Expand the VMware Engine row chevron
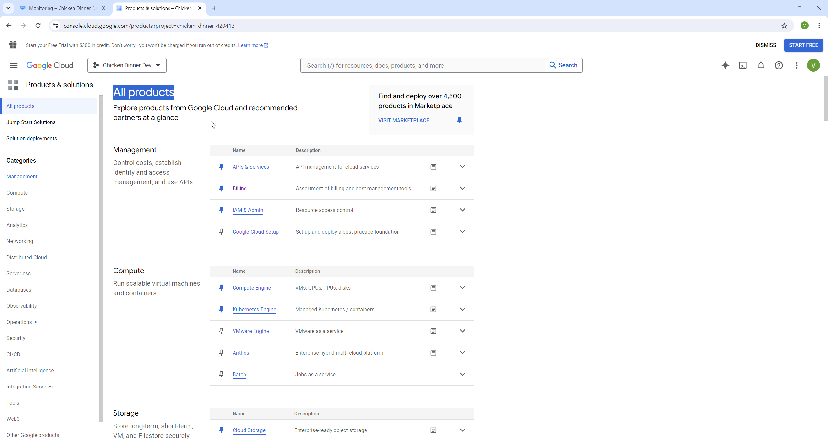 (463, 331)
